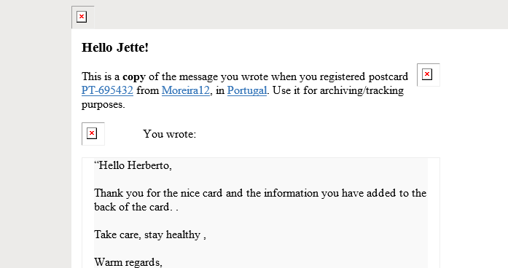This screenshot has height=268, width=508.
Task: Click the broken image icon right of the postcard paragraph
Action: 429,75
